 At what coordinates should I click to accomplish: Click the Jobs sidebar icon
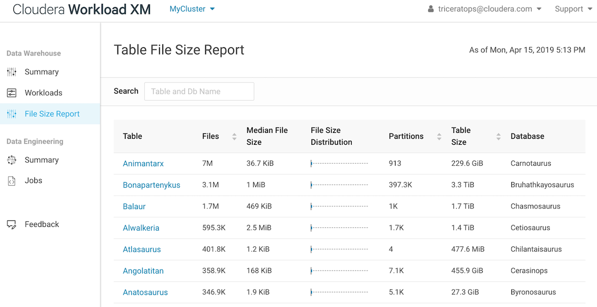[x=12, y=181]
